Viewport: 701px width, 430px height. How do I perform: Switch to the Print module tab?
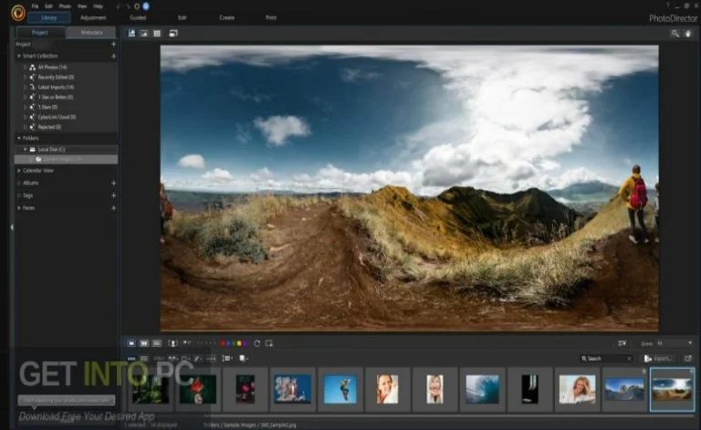[x=271, y=18]
